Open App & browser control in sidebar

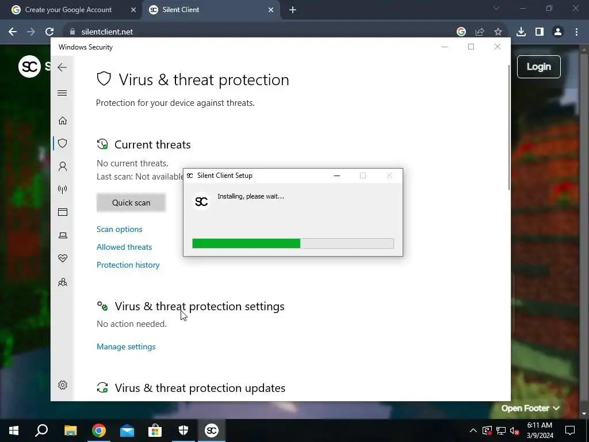(62, 212)
